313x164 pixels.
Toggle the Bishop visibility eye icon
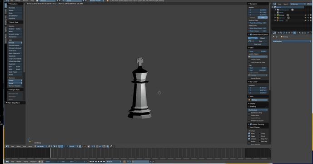point(305,15)
